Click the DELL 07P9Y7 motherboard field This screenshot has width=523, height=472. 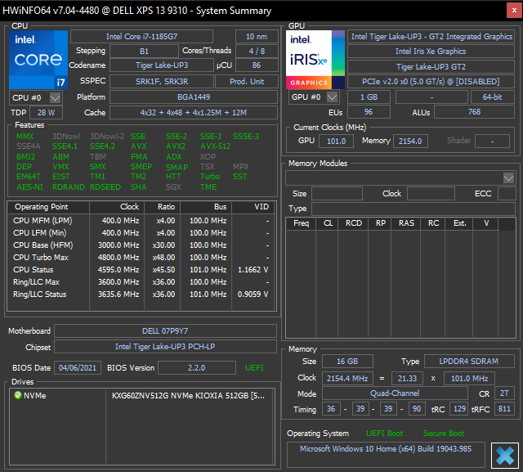166,331
